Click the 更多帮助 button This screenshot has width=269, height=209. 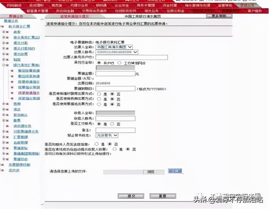[x=219, y=16]
